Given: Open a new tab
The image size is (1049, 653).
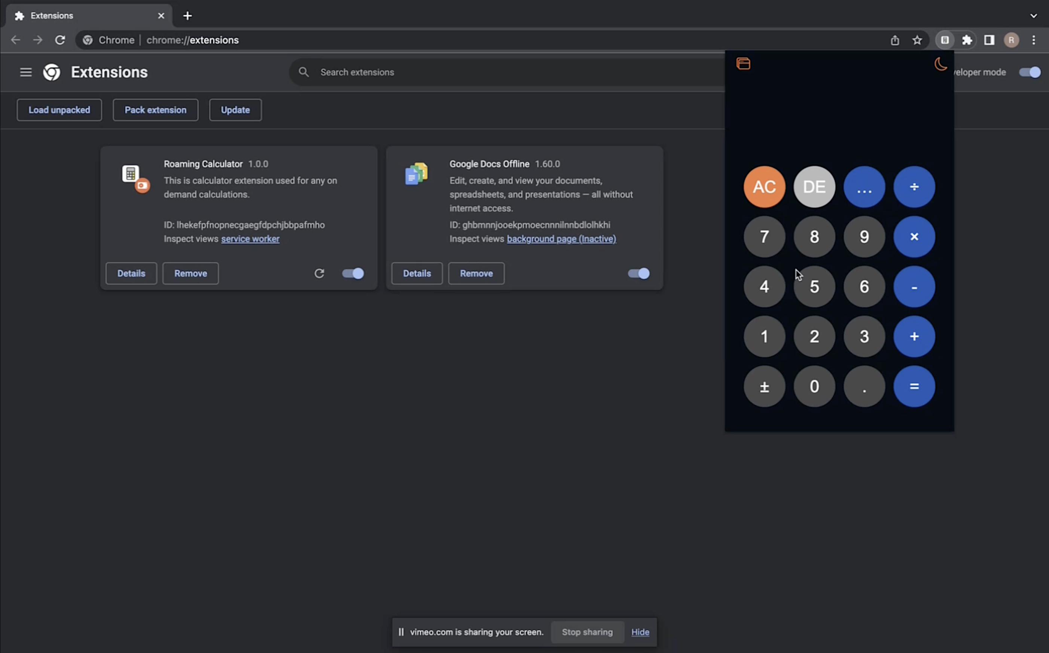Looking at the screenshot, I should [x=187, y=16].
